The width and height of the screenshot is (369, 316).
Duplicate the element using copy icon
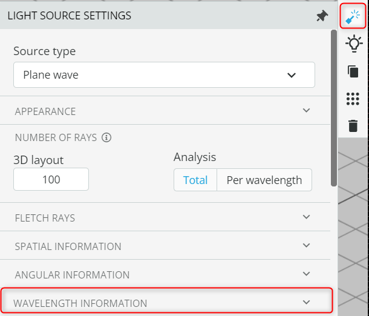tap(353, 71)
